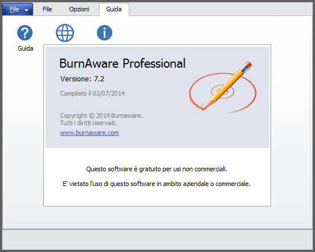Open the Guida help question mark icon
This screenshot has height=252, width=315.
click(x=24, y=32)
